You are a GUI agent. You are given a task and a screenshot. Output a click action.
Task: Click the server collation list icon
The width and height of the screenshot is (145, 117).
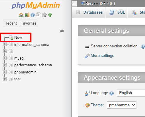coord(87,47)
